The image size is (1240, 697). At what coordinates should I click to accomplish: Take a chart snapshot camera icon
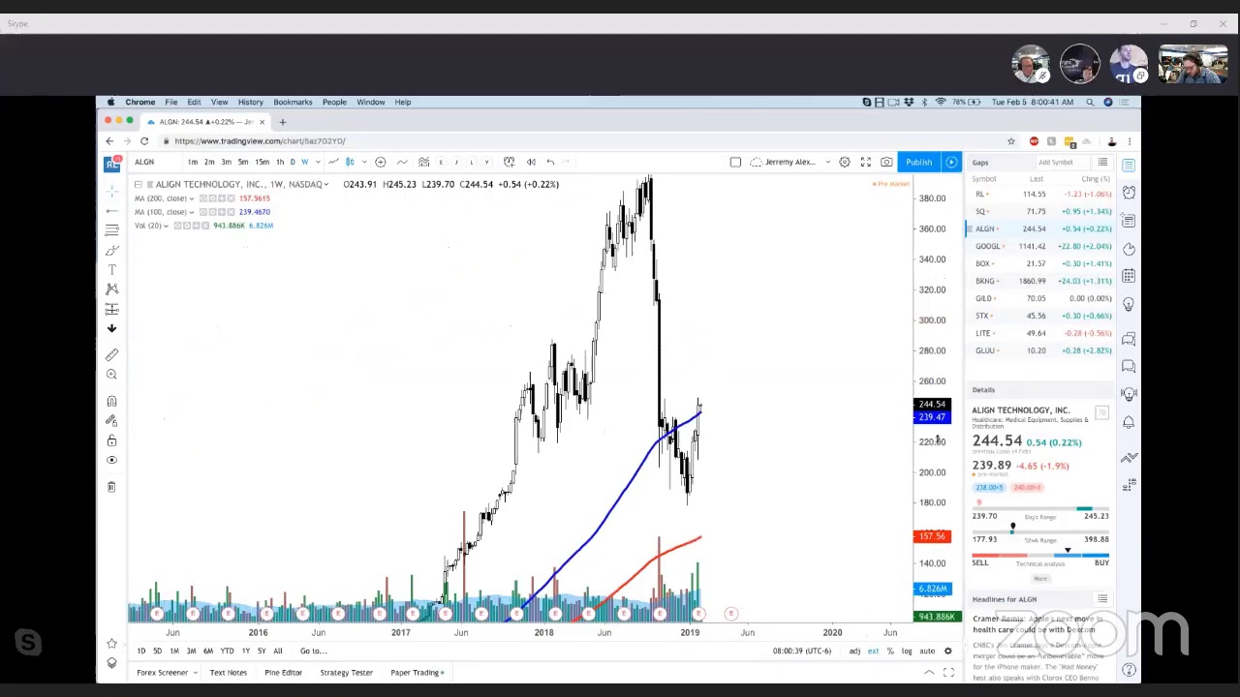[x=886, y=162]
